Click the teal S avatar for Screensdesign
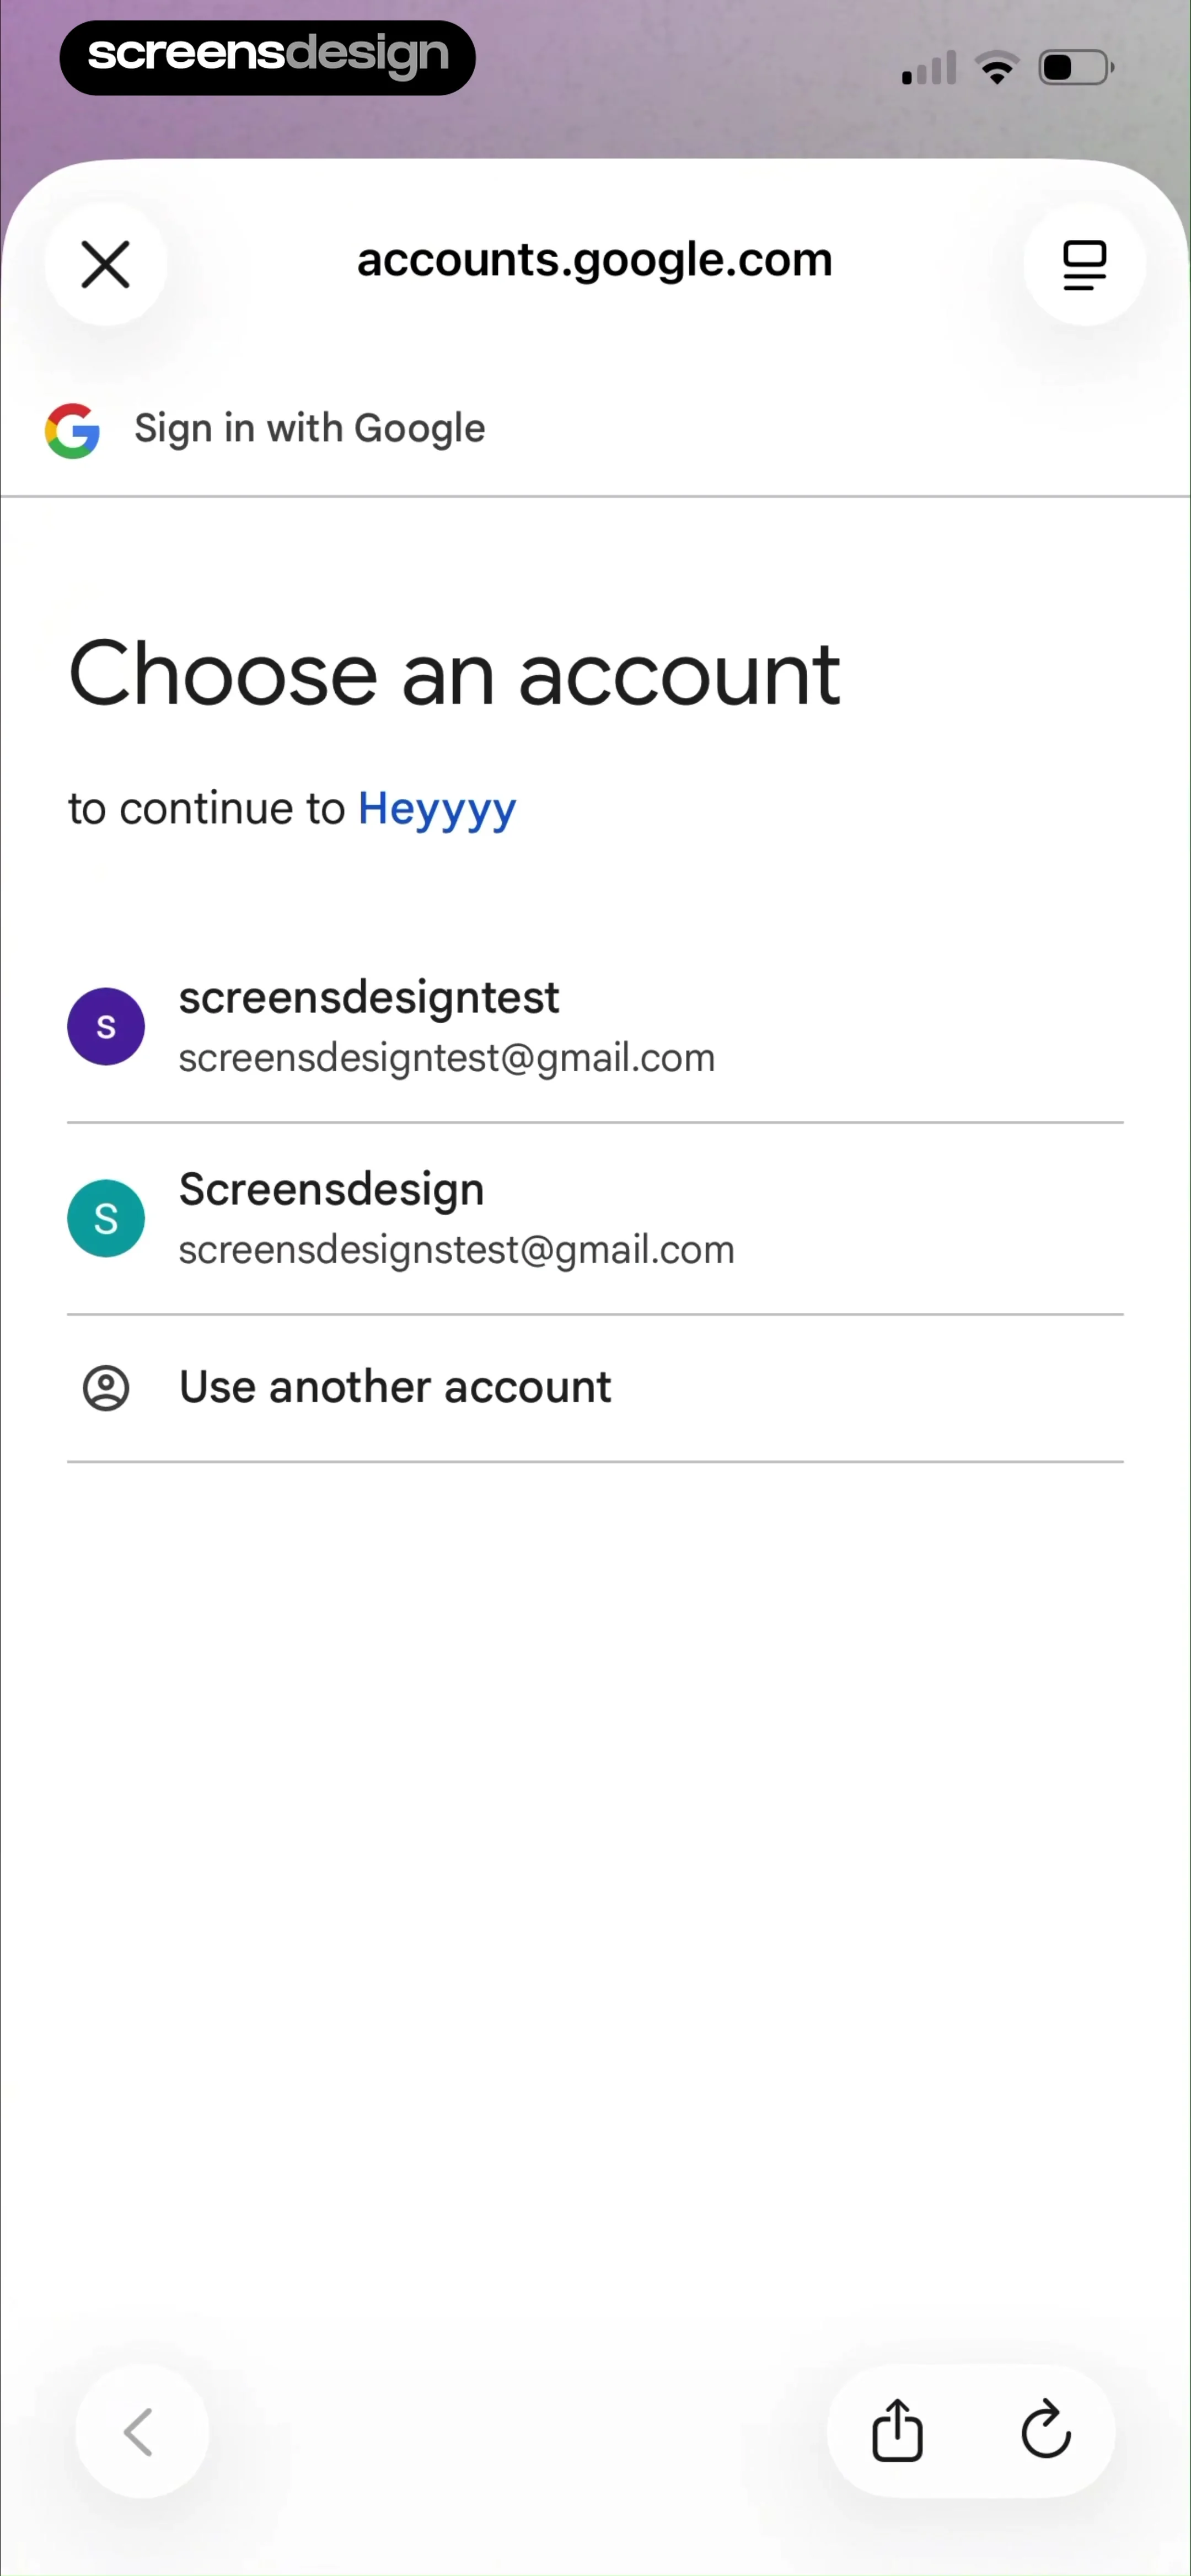Viewport: 1191px width, 2576px height. point(106,1218)
